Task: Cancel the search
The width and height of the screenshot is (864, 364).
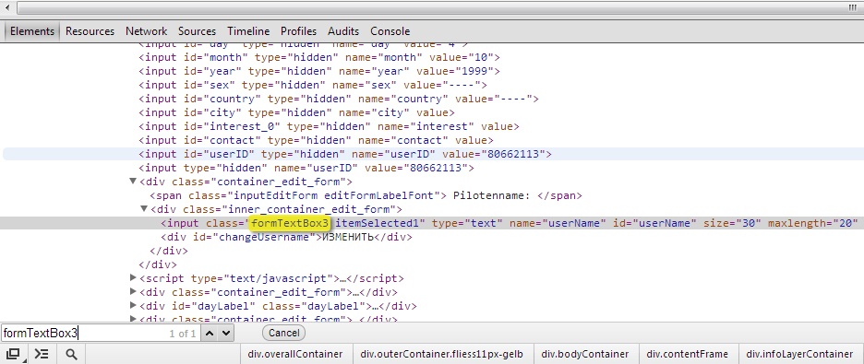Action: click(x=283, y=333)
